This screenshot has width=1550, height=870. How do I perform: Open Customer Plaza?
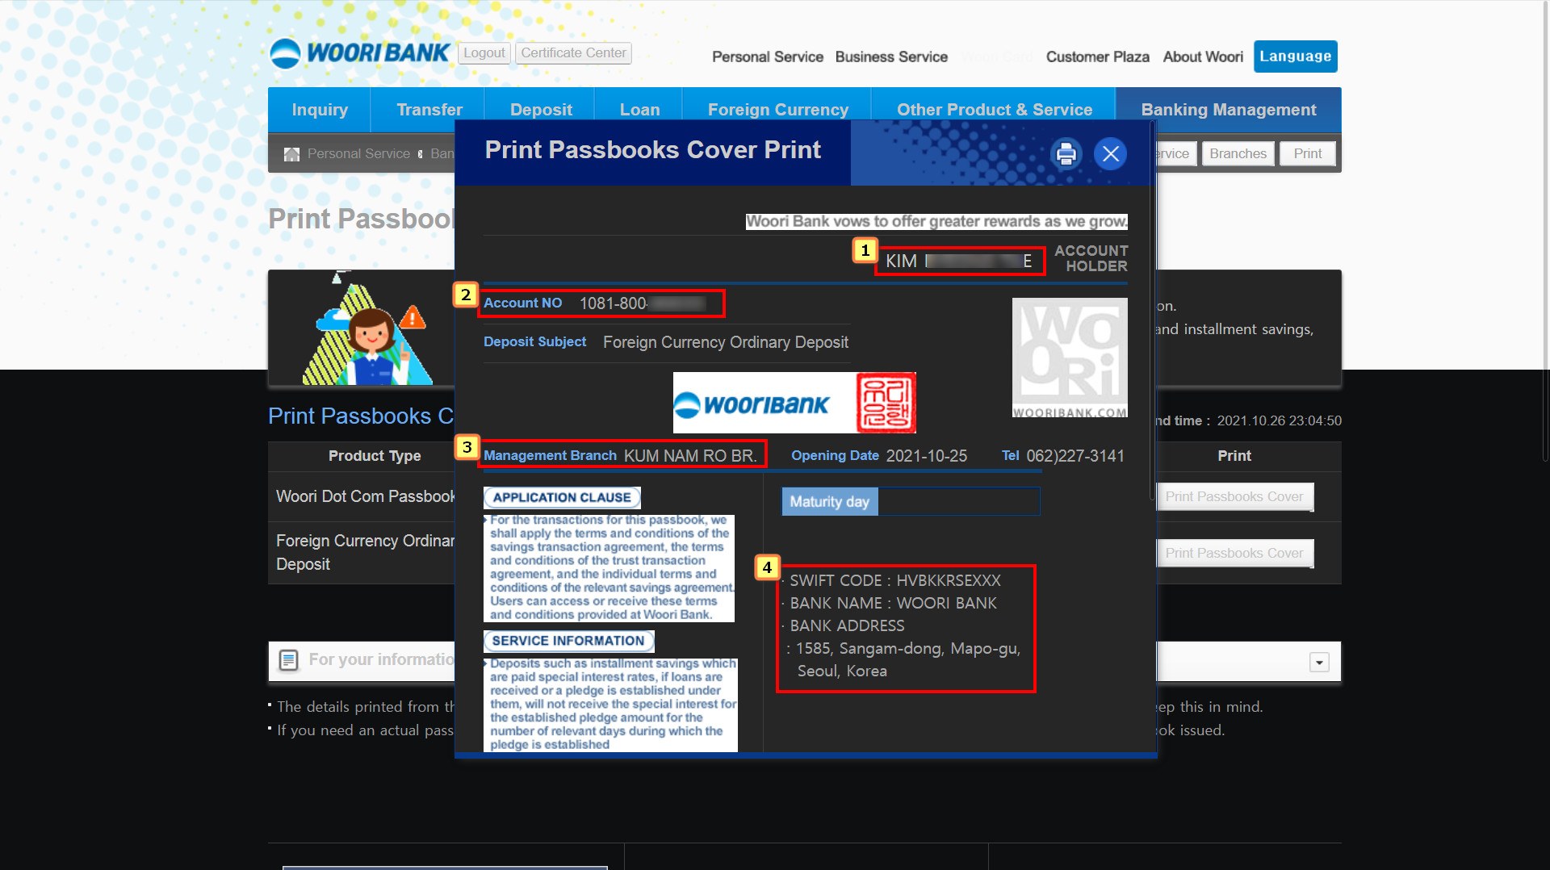pyautogui.click(x=1098, y=57)
